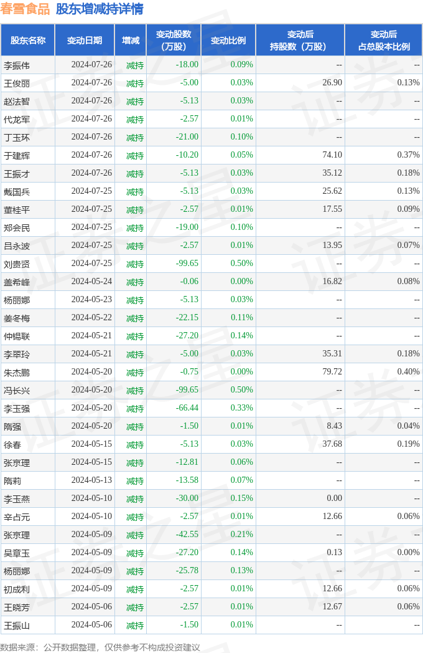Click shareholder name 王俊丽

(x=17, y=83)
